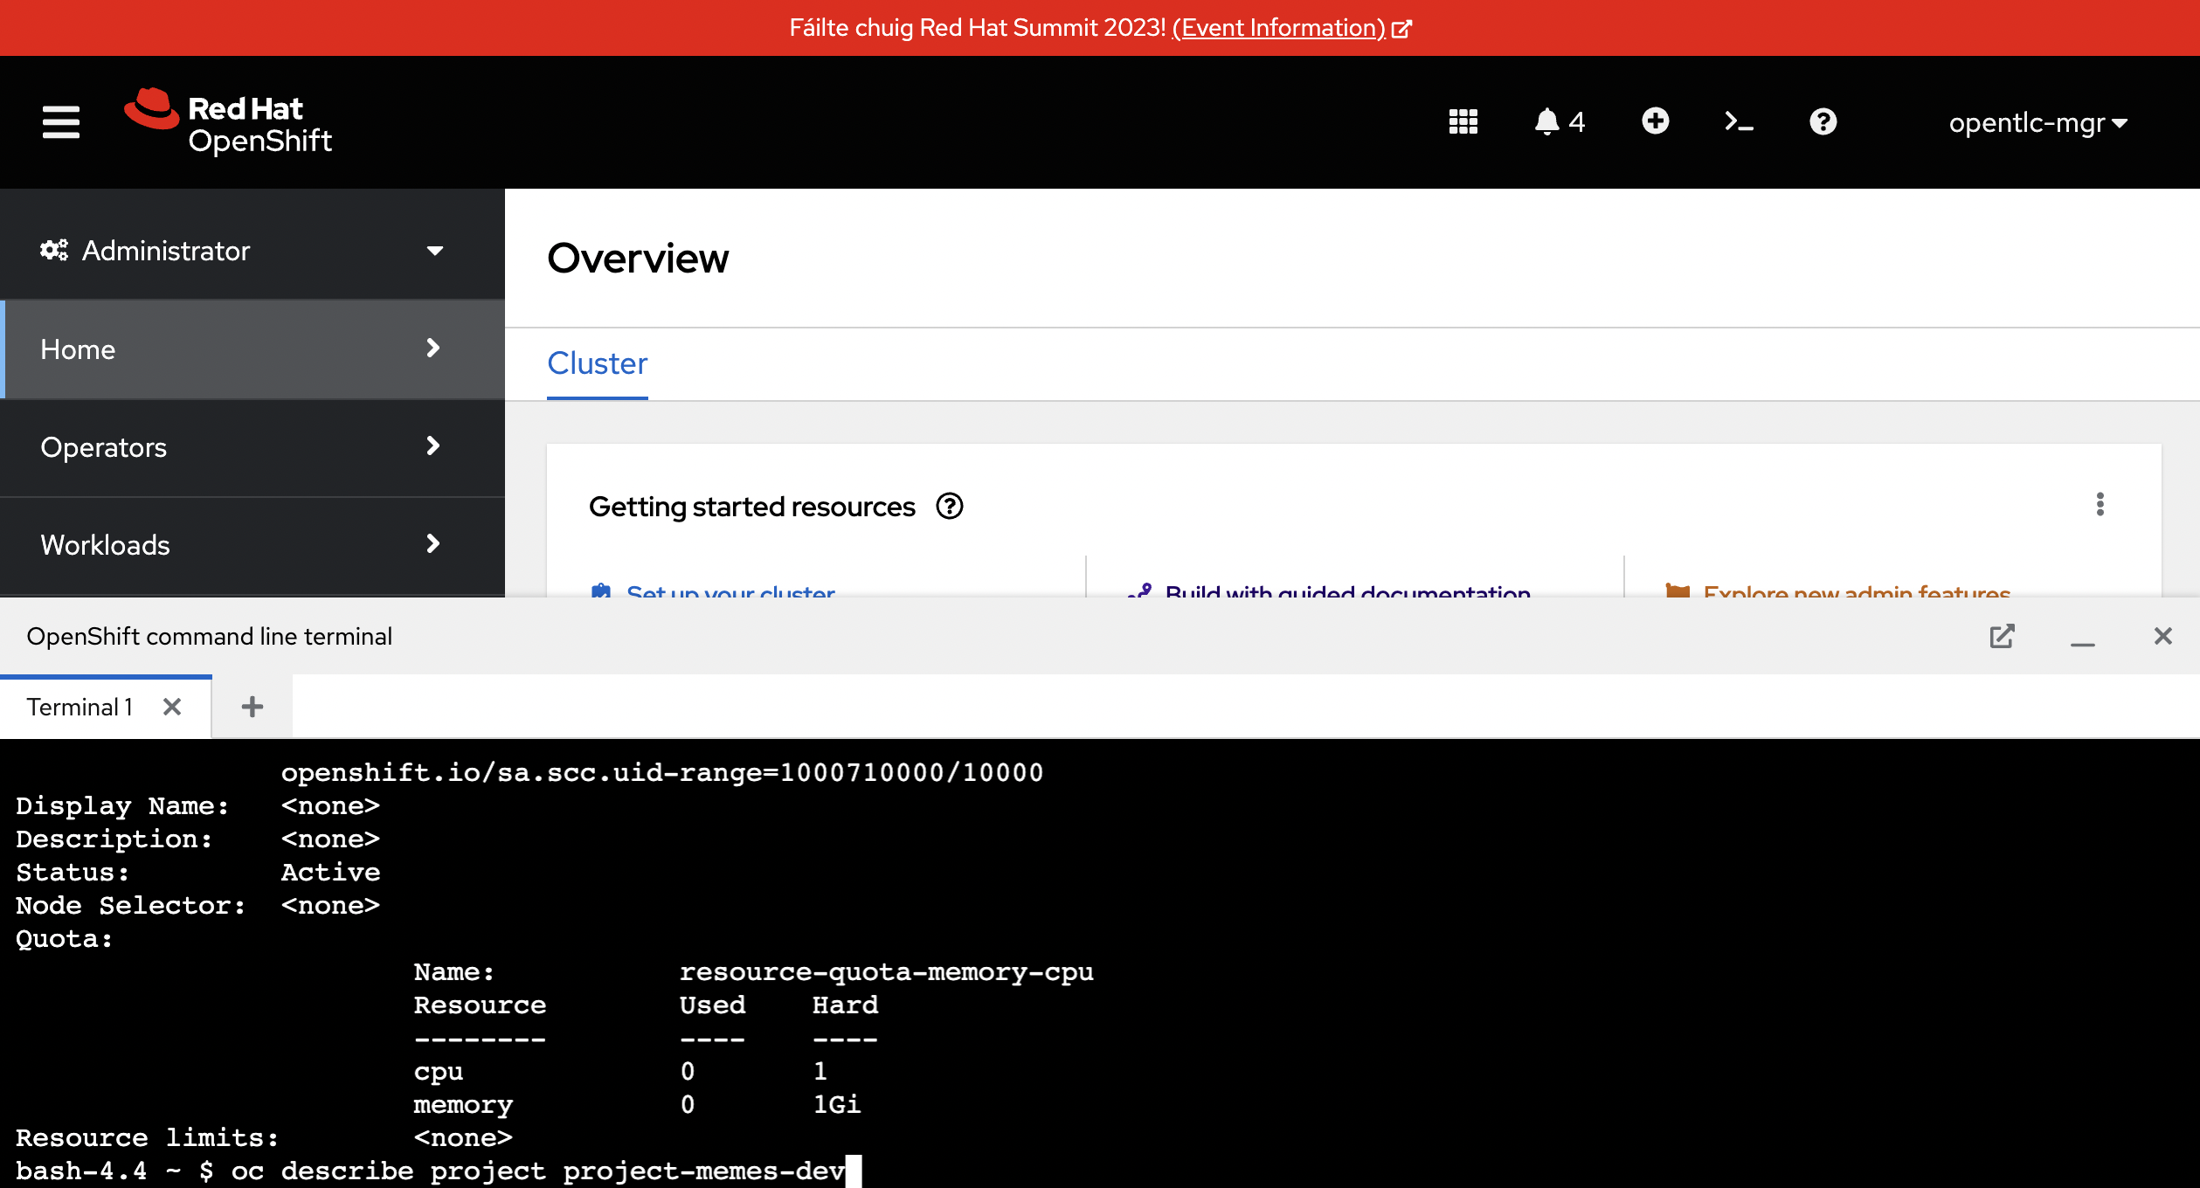
Task: Click the Administrator gear icon
Action: coord(54,251)
